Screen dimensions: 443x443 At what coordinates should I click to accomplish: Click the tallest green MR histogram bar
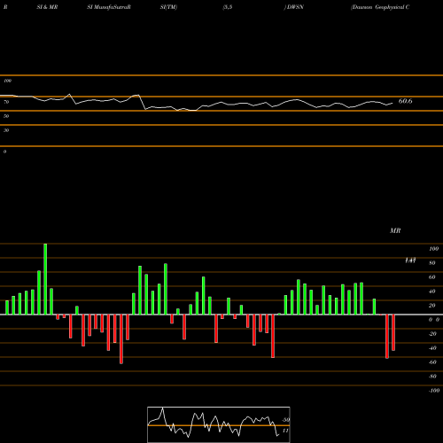pos(45,279)
